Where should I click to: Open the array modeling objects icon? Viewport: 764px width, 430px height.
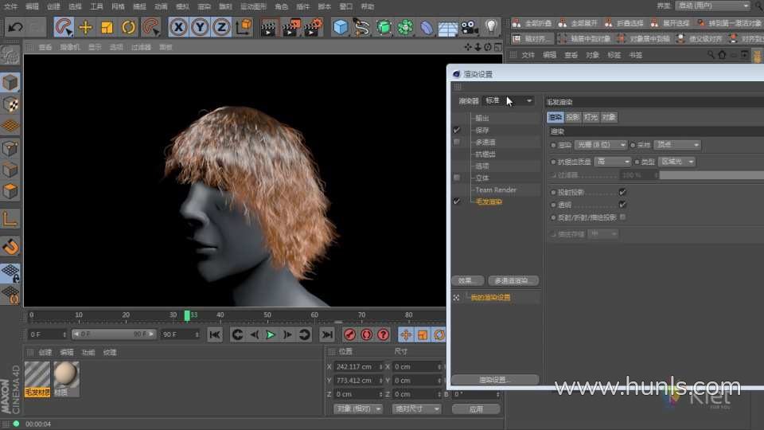[405, 27]
